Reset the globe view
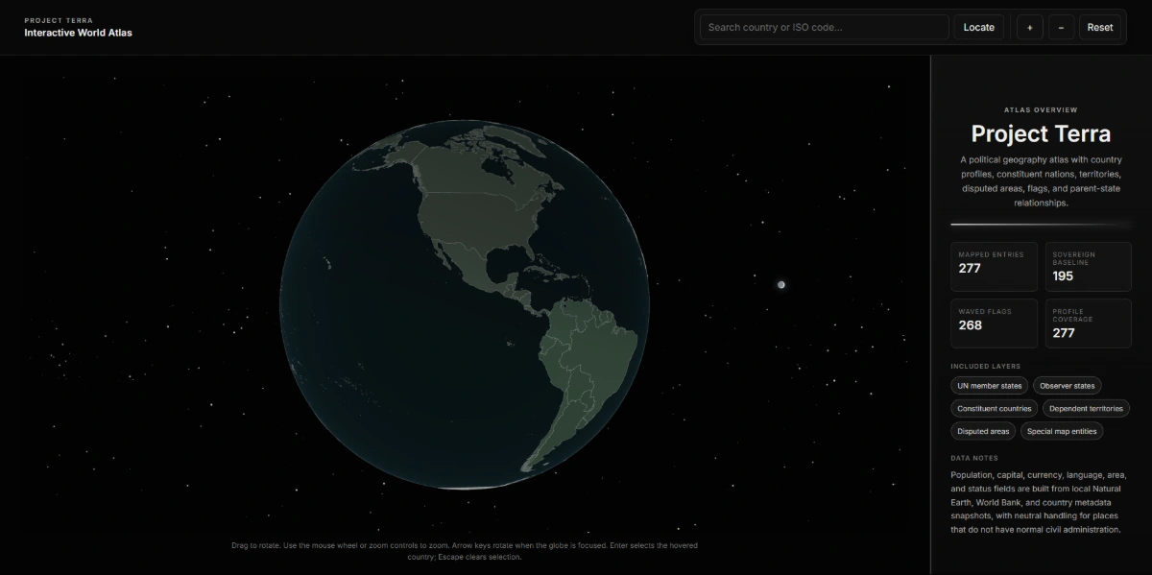1152x575 pixels. (1100, 27)
